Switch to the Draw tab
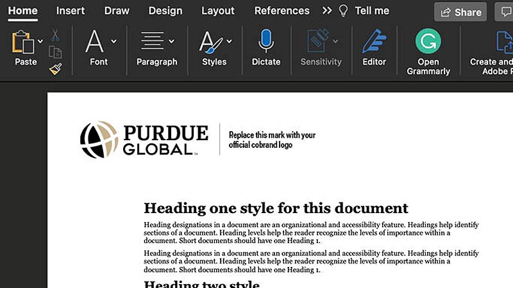513x288 pixels. tap(117, 11)
